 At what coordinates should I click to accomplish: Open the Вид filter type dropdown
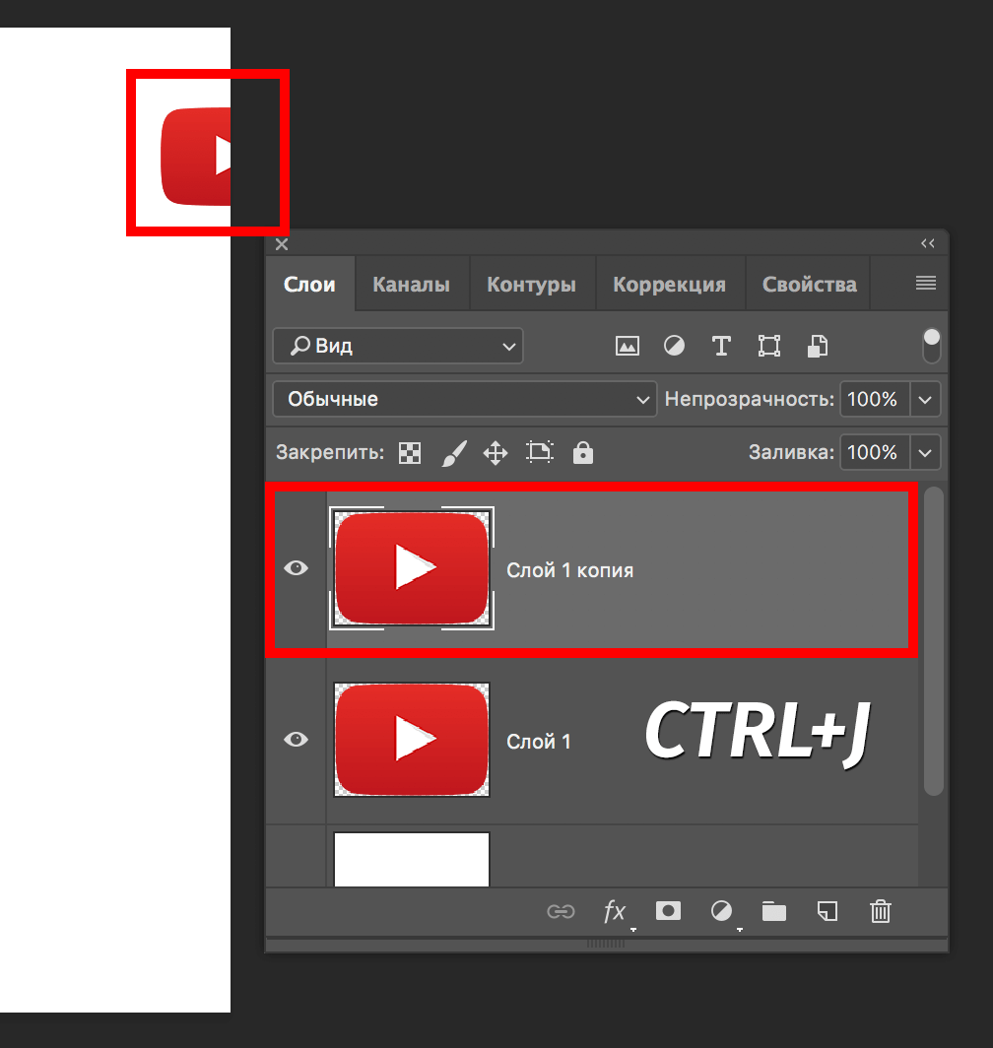pyautogui.click(x=398, y=347)
